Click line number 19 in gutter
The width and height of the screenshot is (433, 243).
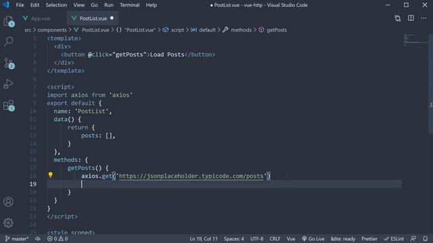(x=33, y=184)
